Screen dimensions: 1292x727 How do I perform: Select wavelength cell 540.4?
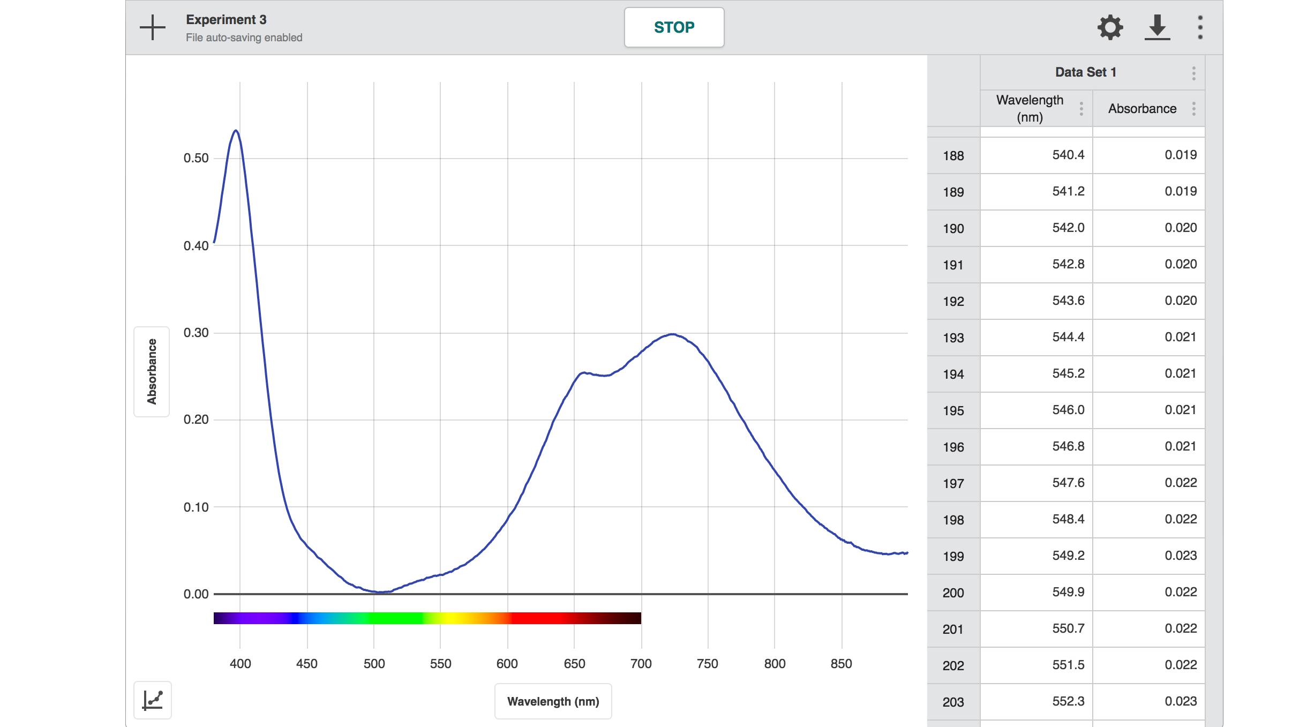(1036, 155)
